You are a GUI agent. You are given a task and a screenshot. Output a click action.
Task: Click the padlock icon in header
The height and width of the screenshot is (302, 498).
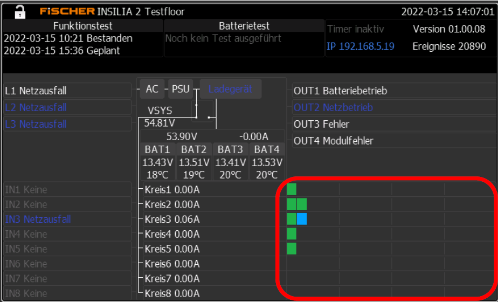click(x=19, y=11)
